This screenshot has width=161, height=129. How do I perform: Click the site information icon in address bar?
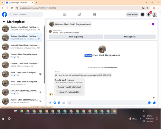(17, 8)
